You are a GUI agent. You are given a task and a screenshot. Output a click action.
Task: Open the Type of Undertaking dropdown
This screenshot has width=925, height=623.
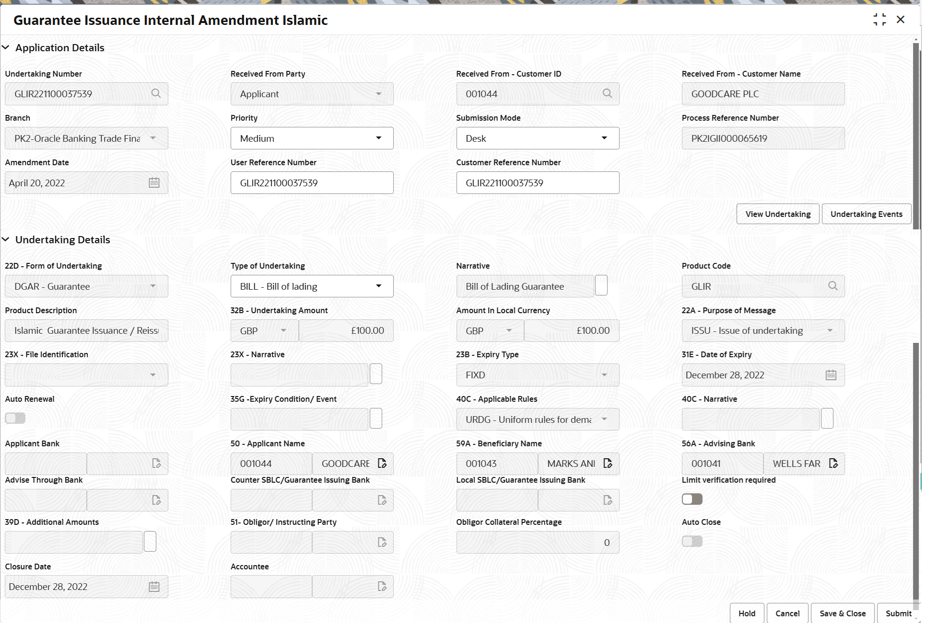coord(378,286)
